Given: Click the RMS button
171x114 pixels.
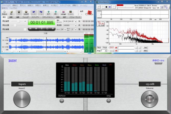Looking at the screenshot, I should click(x=145, y=51).
